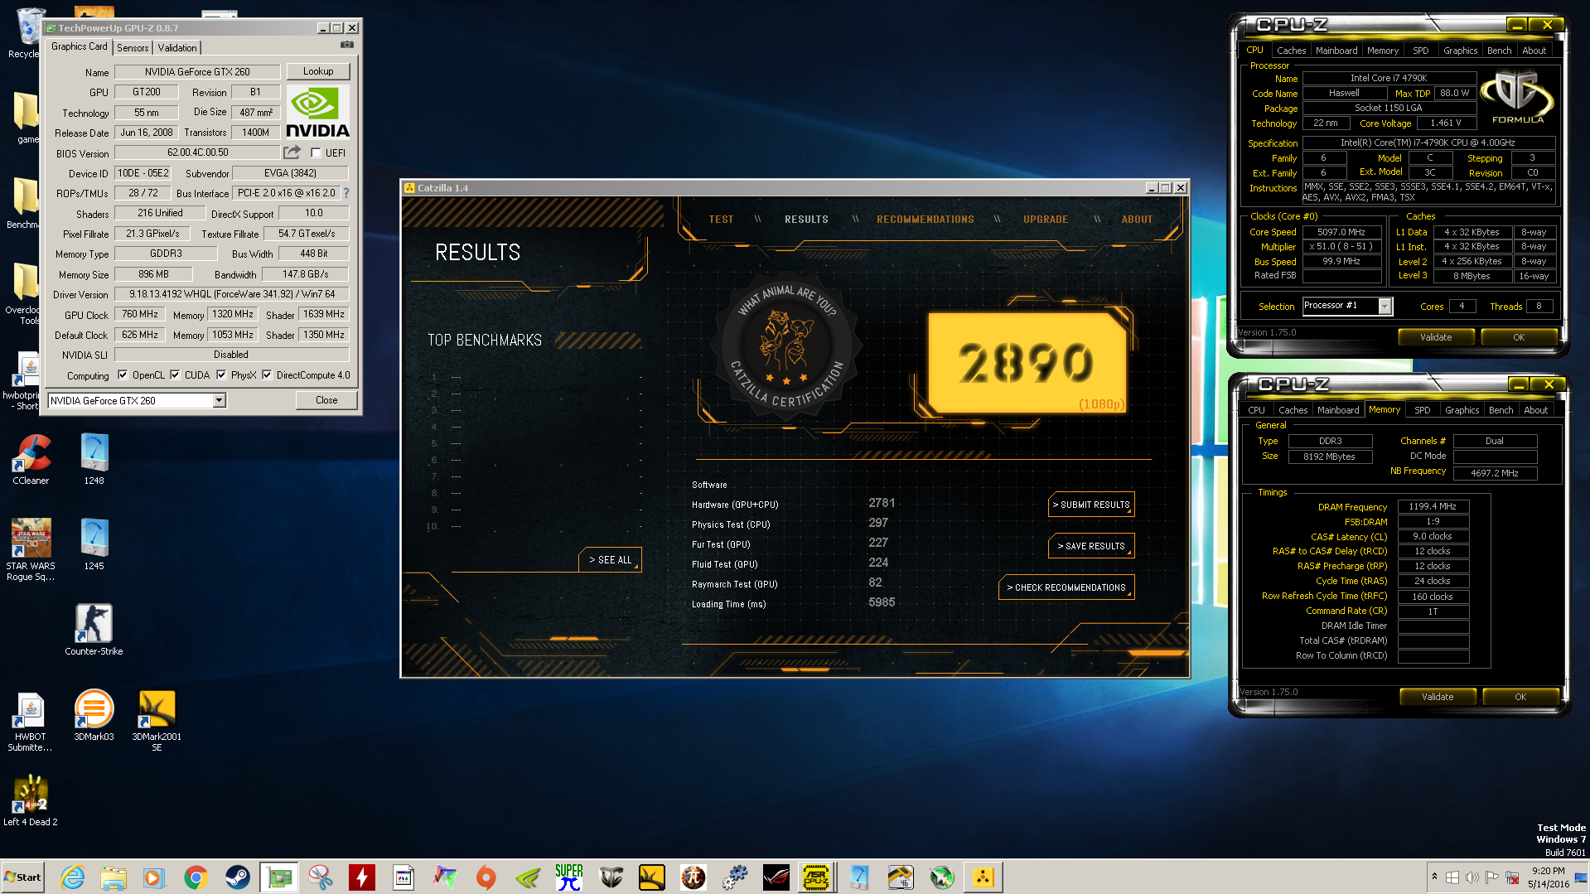The image size is (1590, 894).
Task: Open the TEST tab in Catzilla
Action: tap(721, 219)
